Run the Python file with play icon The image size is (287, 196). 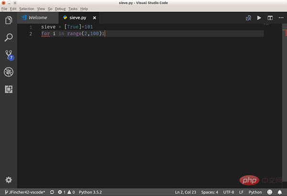[259, 18]
